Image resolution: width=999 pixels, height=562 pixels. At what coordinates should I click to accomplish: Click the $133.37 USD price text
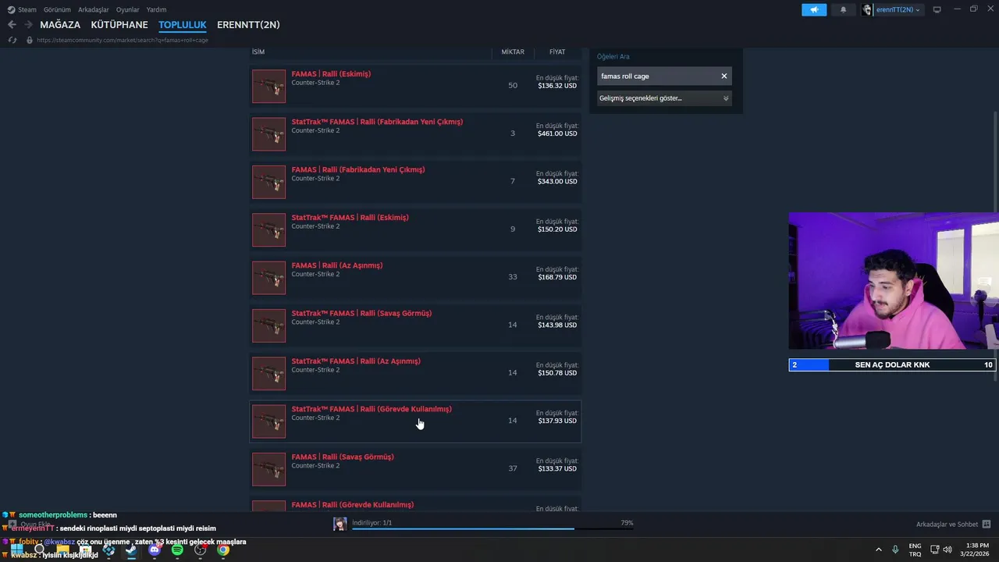(x=557, y=469)
